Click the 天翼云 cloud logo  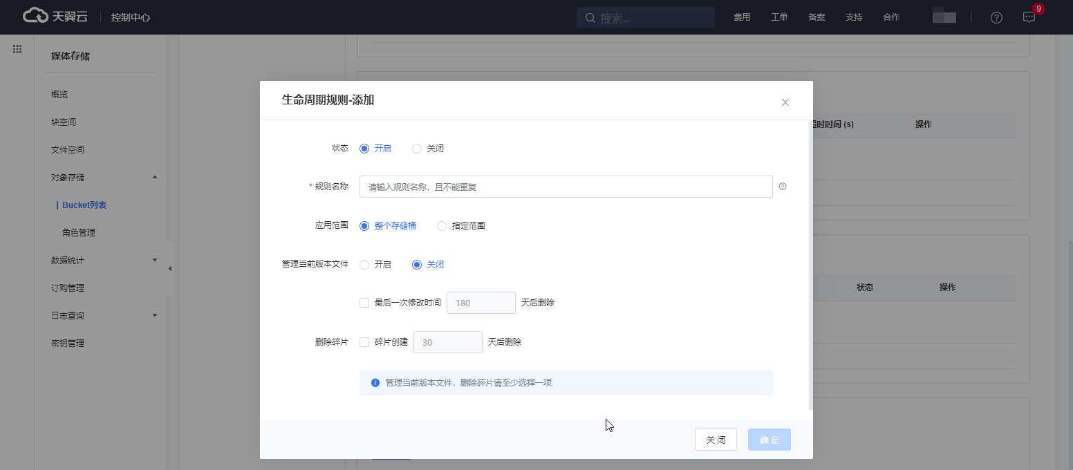pos(55,17)
